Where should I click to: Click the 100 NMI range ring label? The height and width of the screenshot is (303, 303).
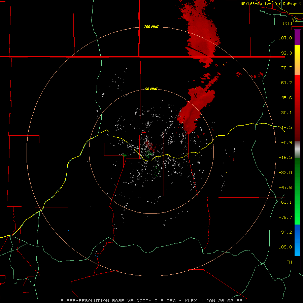click(x=151, y=27)
